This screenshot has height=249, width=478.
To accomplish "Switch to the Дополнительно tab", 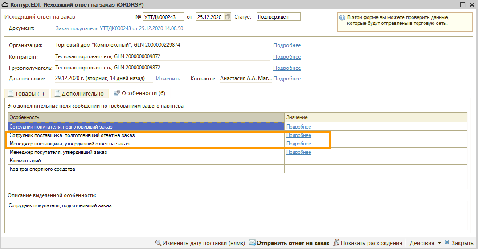I will click(79, 93).
